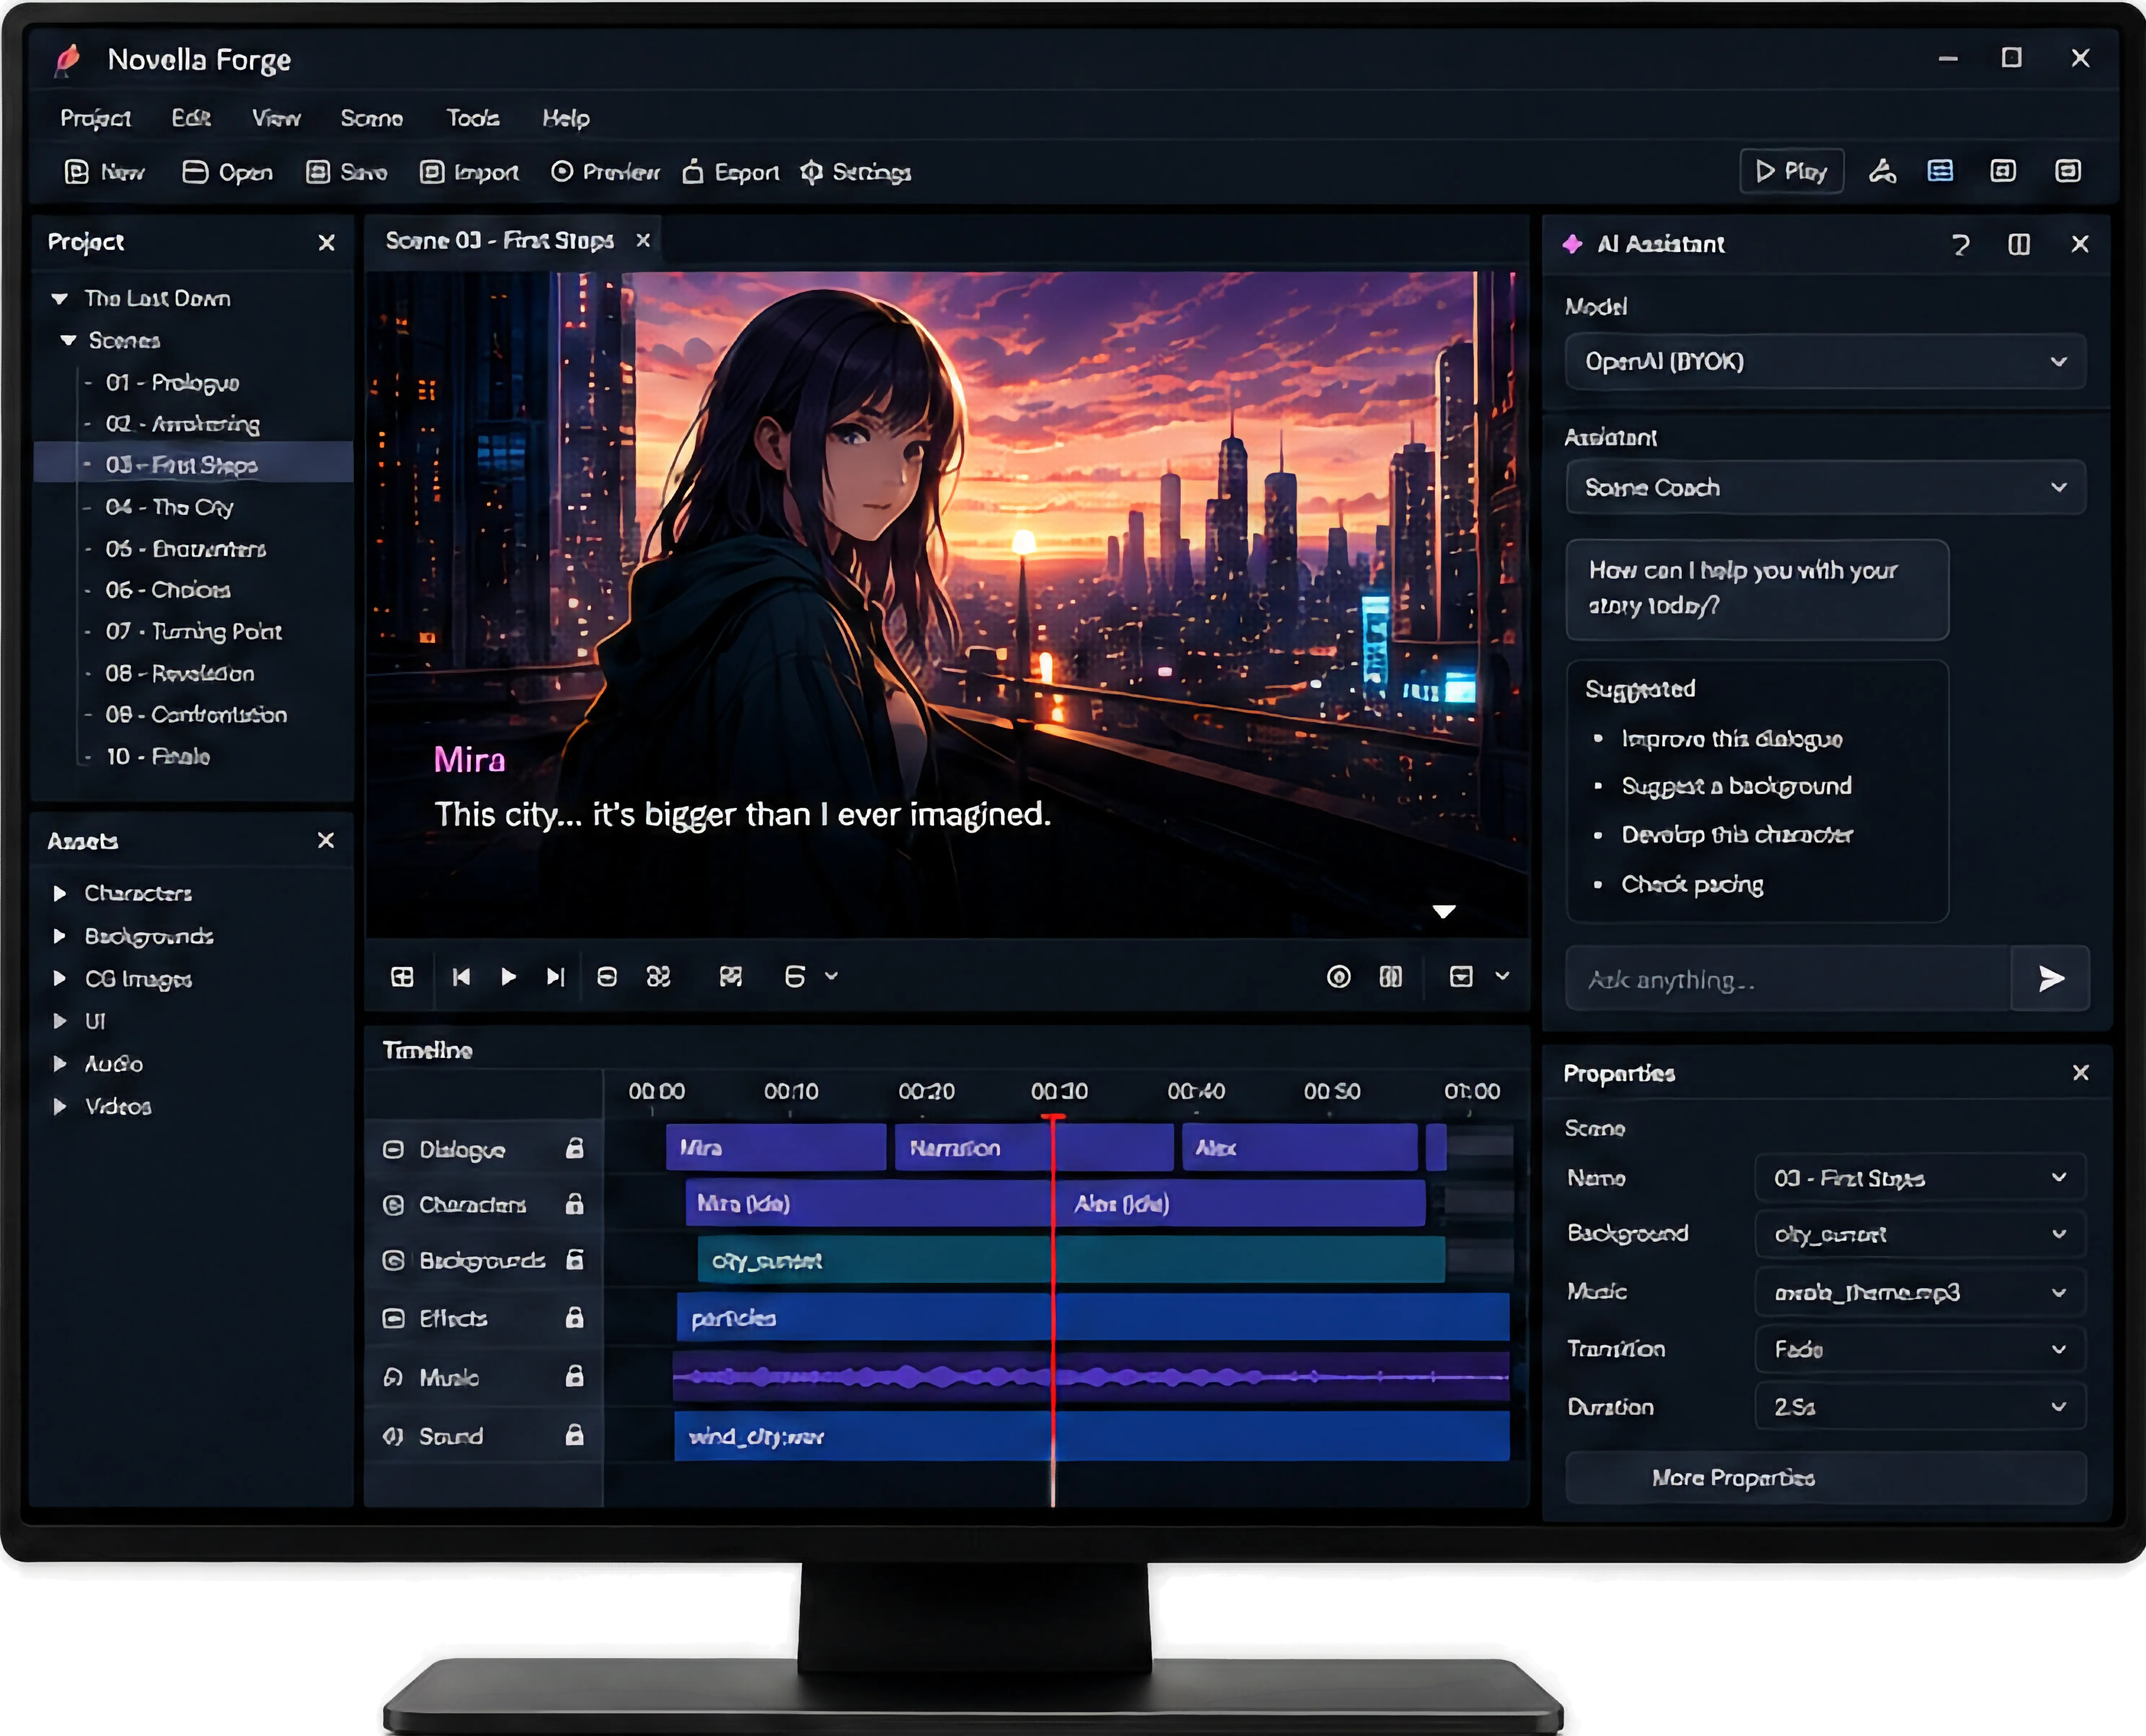The height and width of the screenshot is (1736, 2146).
Task: Click the split view icon below preview
Action: pos(1391,977)
